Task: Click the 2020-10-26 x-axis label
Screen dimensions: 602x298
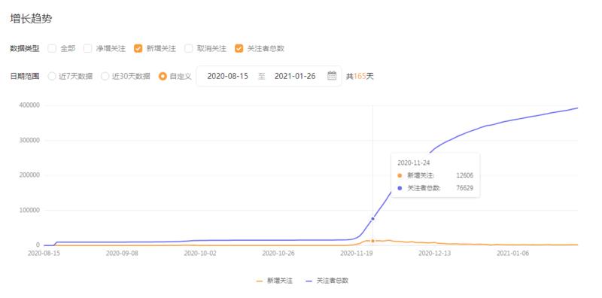Action: point(278,253)
